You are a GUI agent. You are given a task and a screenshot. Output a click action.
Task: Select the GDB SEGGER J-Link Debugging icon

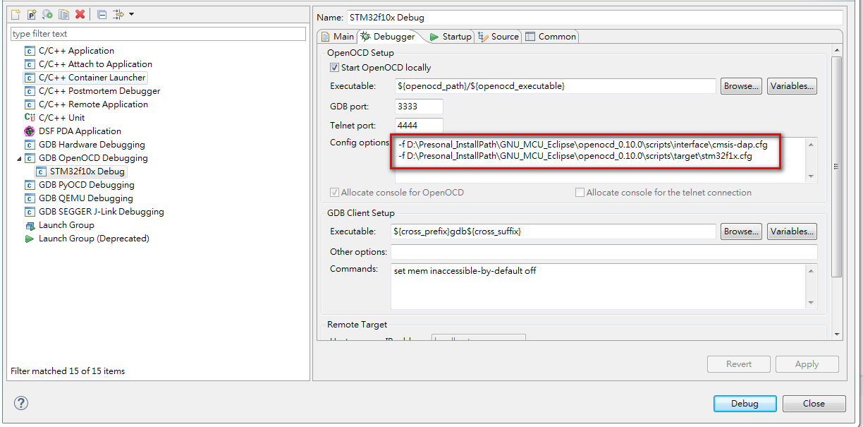30,212
